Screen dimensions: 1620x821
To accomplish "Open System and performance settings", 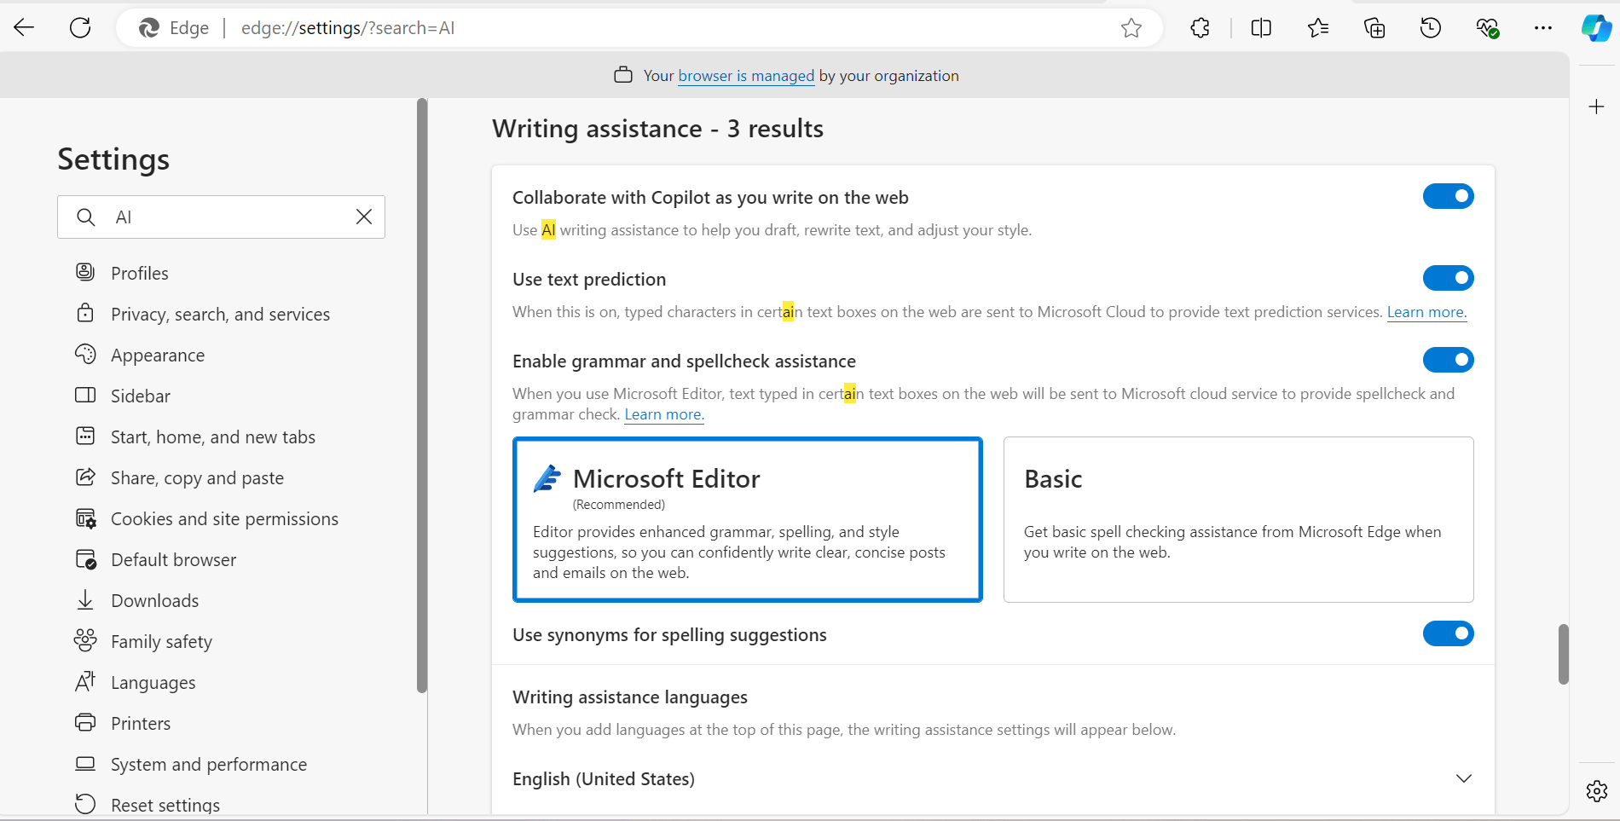I will point(209,764).
